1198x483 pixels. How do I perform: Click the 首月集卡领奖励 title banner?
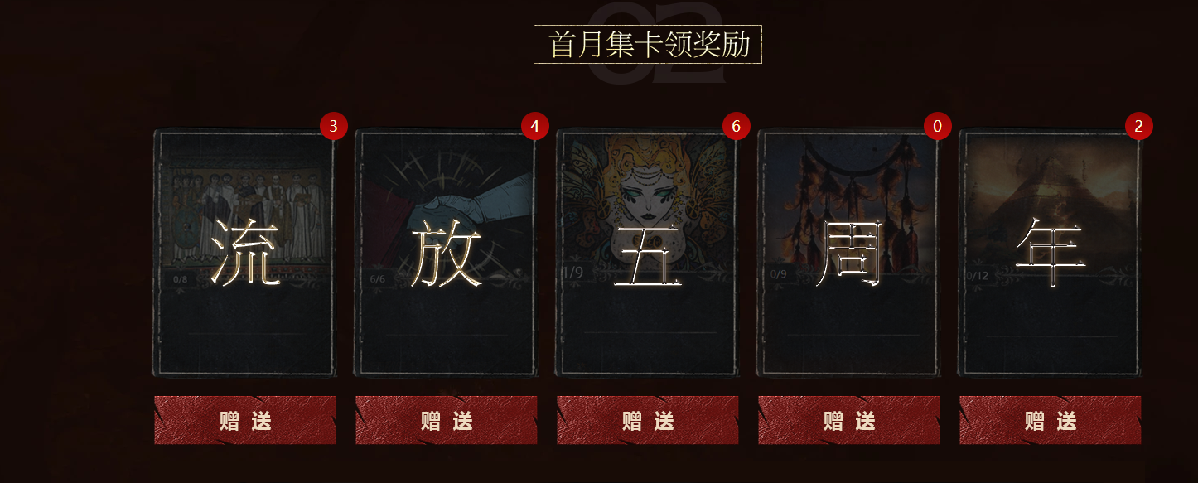pyautogui.click(x=648, y=45)
